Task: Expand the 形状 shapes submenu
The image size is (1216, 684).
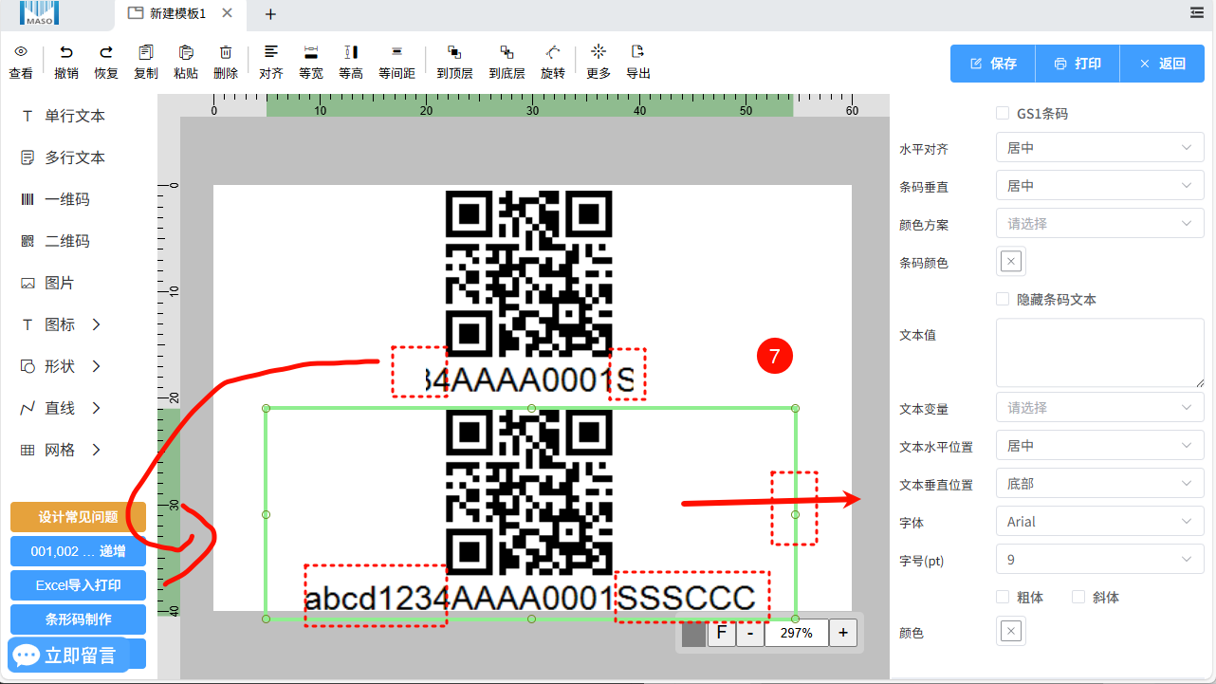Action: [x=97, y=366]
